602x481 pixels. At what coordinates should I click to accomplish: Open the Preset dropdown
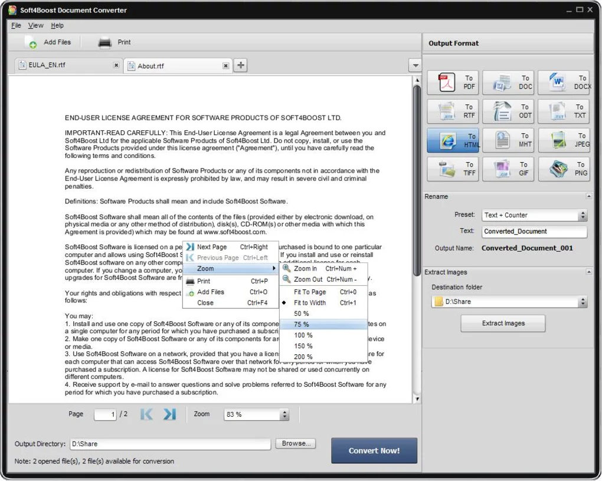point(583,215)
